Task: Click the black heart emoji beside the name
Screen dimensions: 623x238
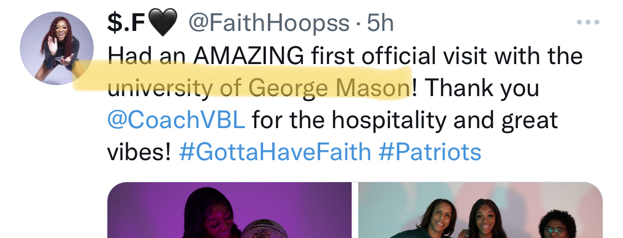Action: (162, 24)
